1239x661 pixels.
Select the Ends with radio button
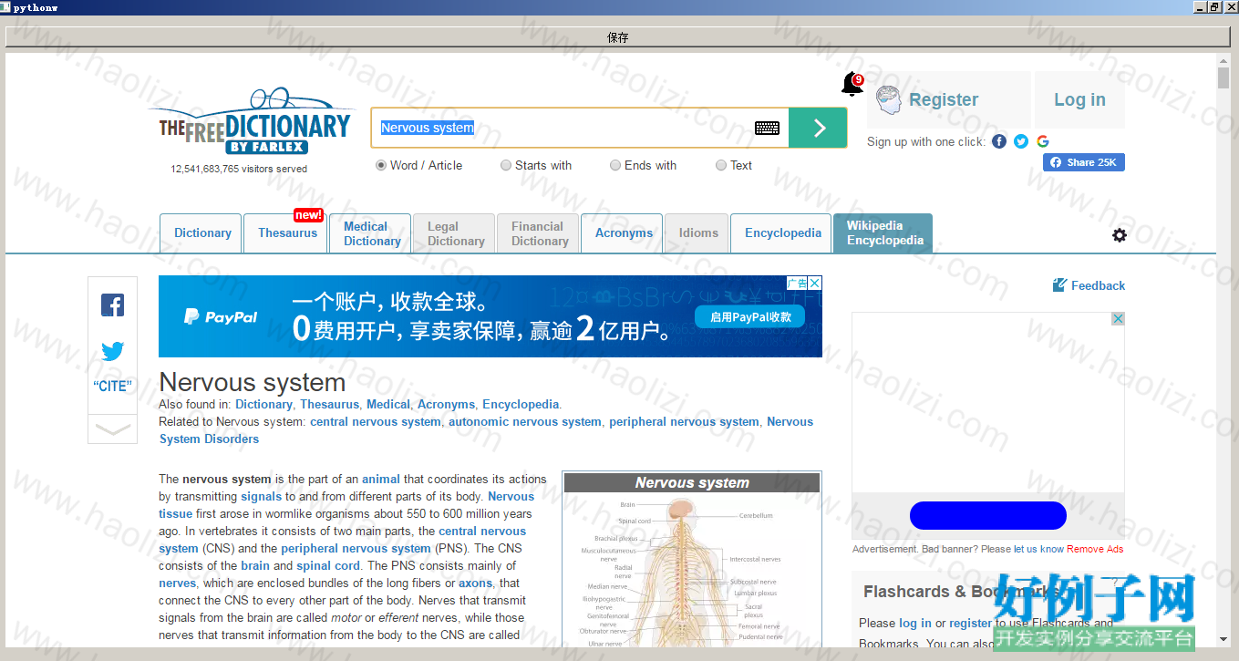coord(615,165)
